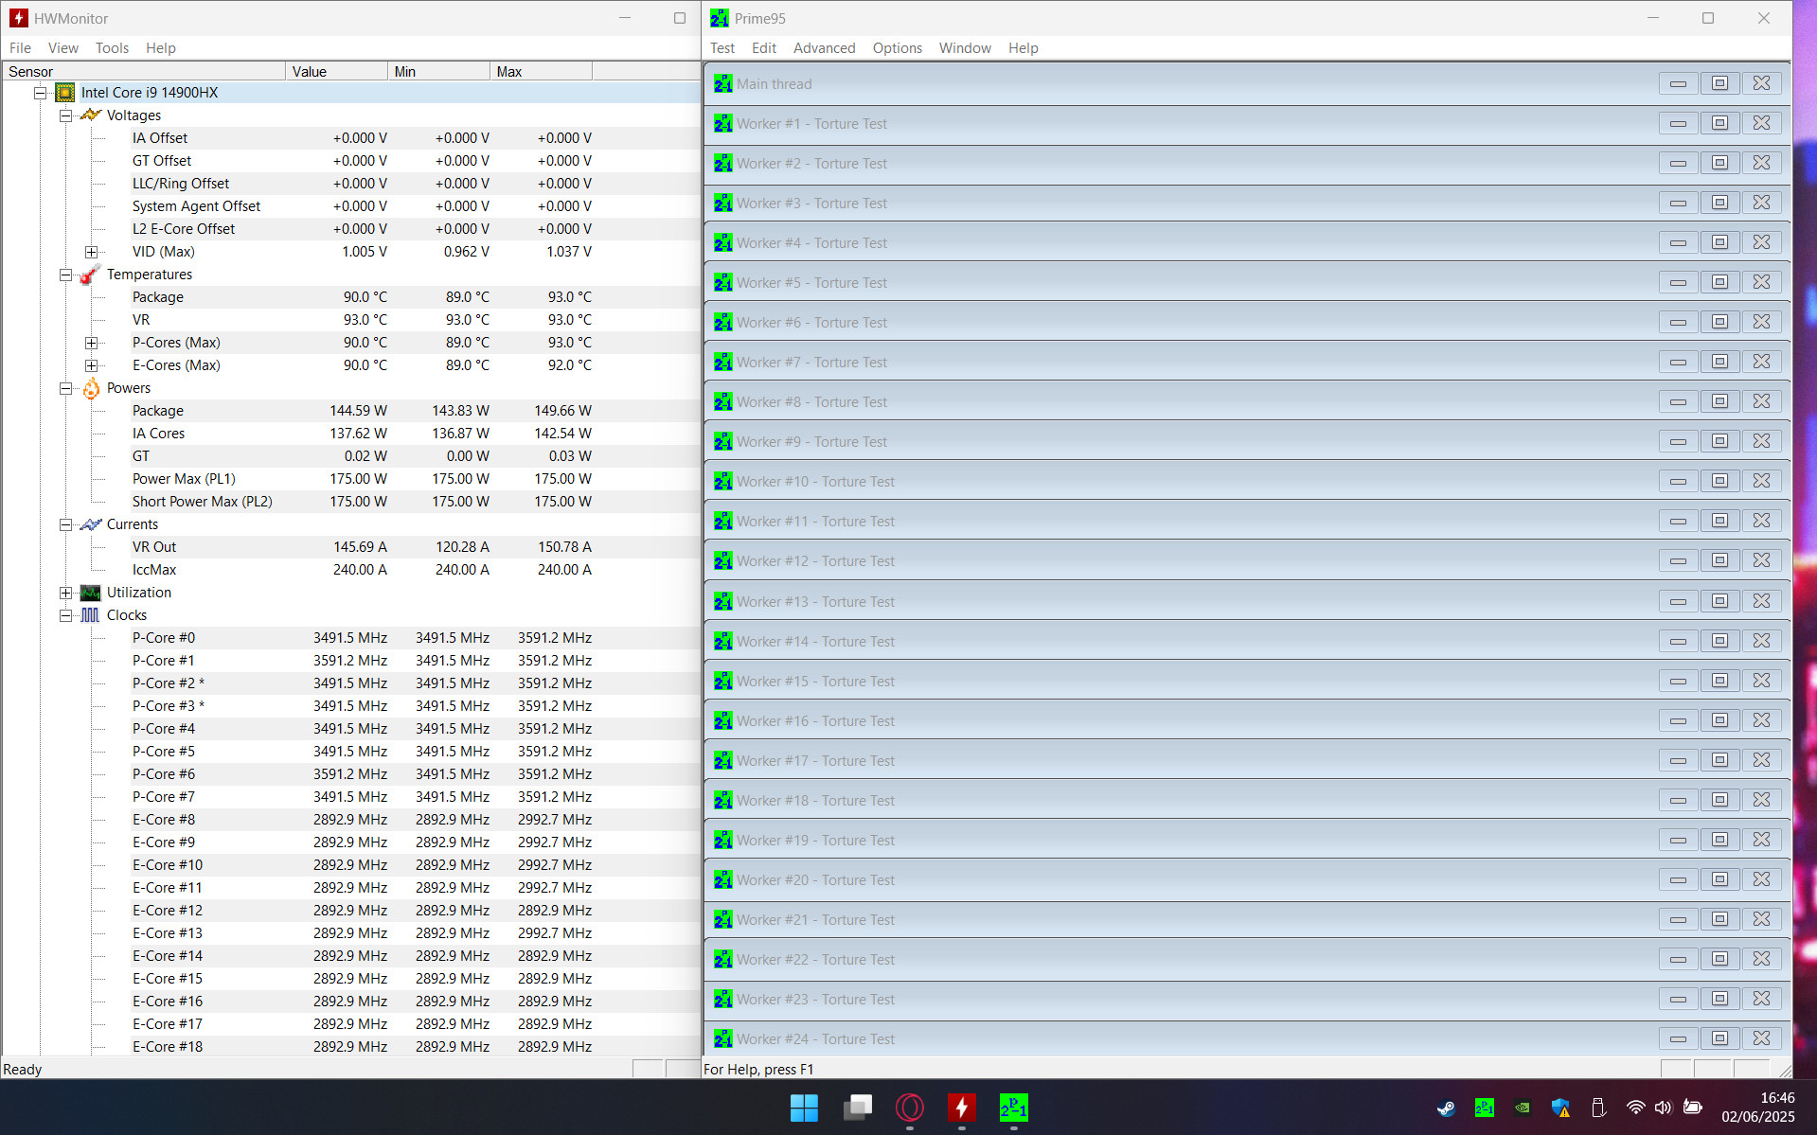Open the Wi-Fi network tray icon
Screen dimensions: 1817x1135
[1635, 1108]
